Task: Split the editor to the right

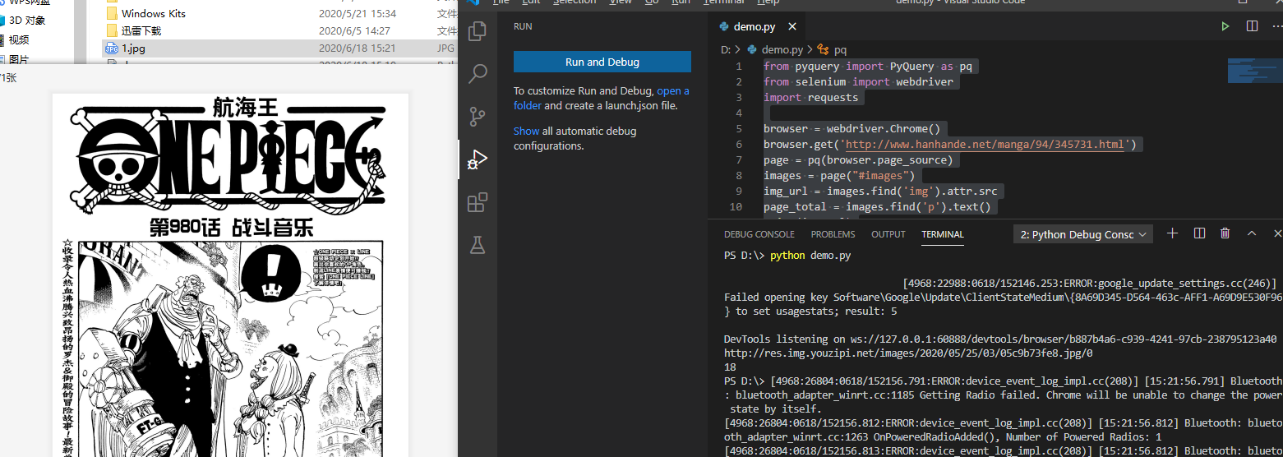Action: (1252, 26)
